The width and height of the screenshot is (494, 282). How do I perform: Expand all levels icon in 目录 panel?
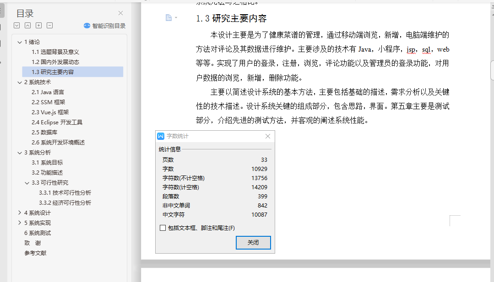pyautogui.click(x=16, y=26)
